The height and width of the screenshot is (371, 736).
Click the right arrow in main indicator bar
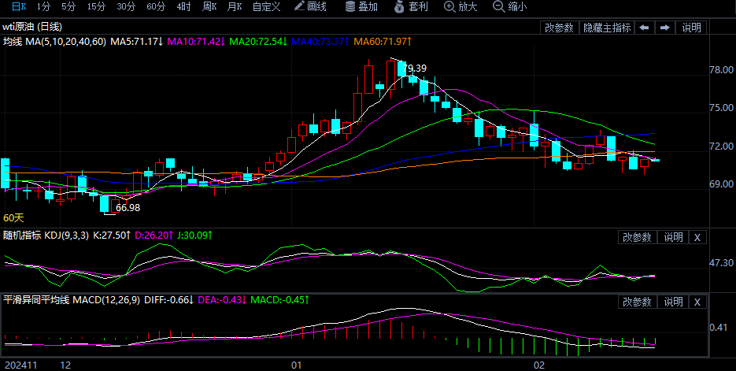pos(664,28)
